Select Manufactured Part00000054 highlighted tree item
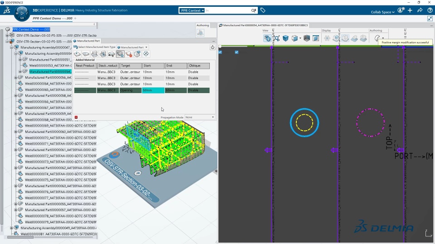Image resolution: width=435 pixels, height=244 pixels. click(x=50, y=72)
